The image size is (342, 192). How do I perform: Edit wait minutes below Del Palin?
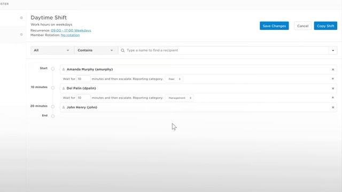coord(83,98)
